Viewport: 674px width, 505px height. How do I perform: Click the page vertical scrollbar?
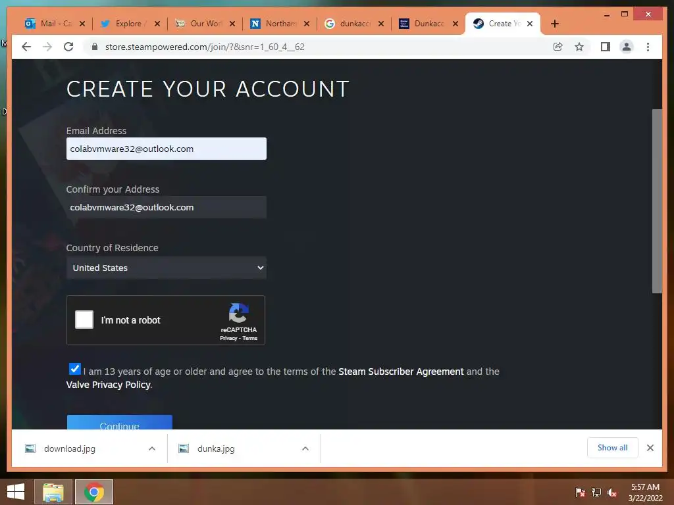click(x=657, y=201)
